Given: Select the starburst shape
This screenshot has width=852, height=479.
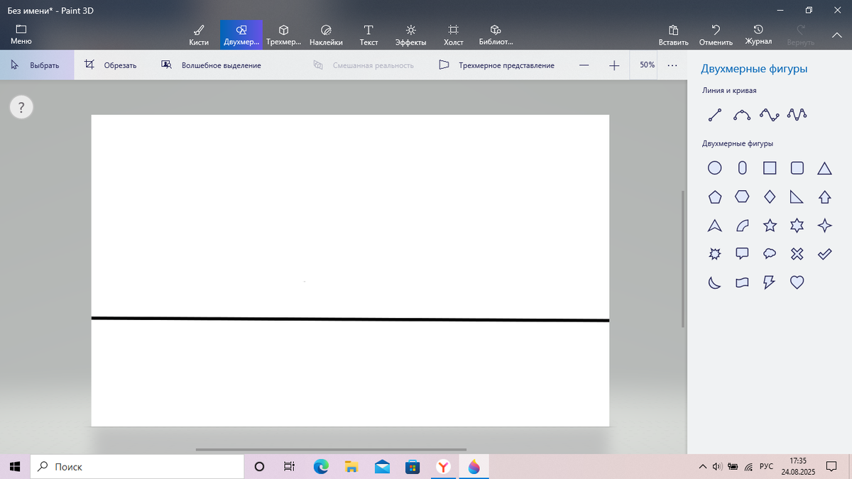Looking at the screenshot, I should [x=715, y=253].
